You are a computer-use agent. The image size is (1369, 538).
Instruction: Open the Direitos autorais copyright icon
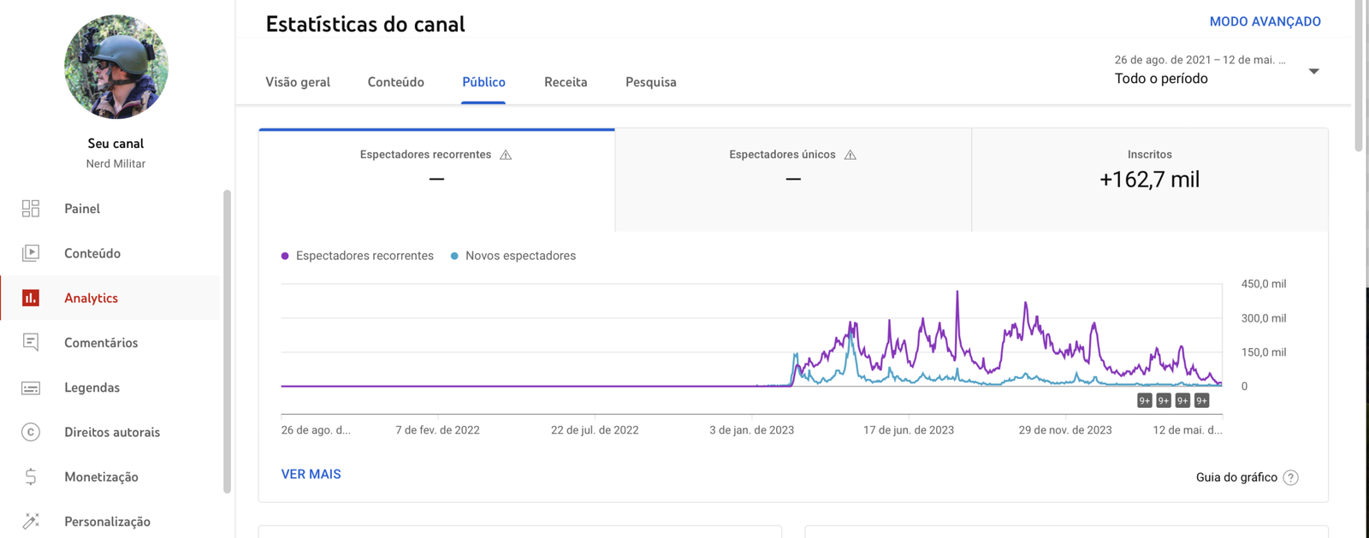click(x=31, y=432)
